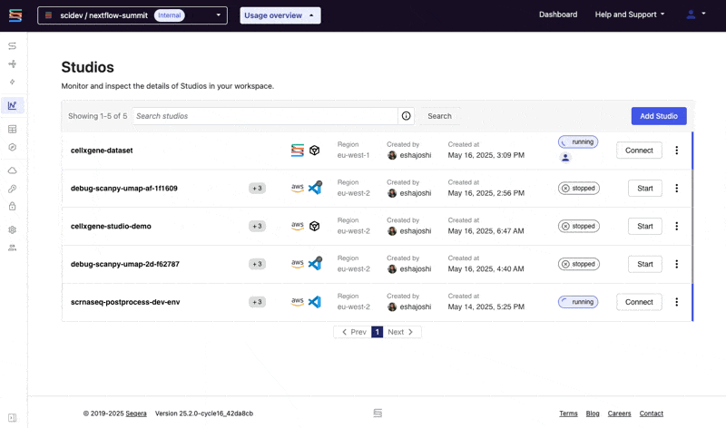Open the padlock secrets icon in sidebar

13,206
